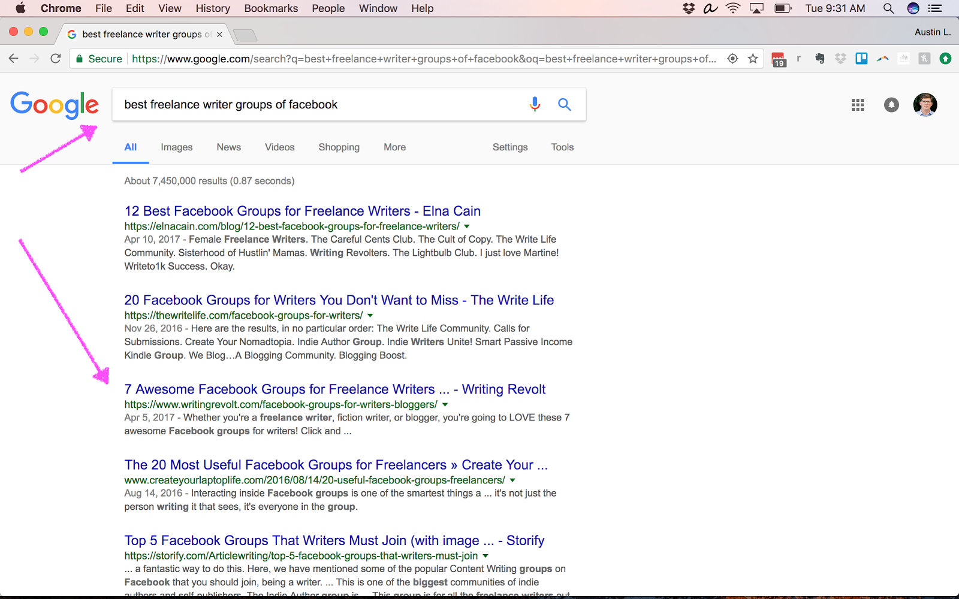Click the browser forward arrow
959x599 pixels.
pyautogui.click(x=35, y=58)
